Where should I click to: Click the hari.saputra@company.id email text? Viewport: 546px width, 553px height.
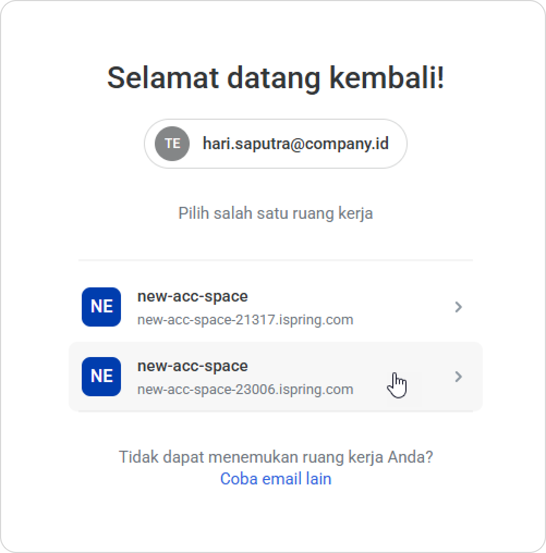295,144
